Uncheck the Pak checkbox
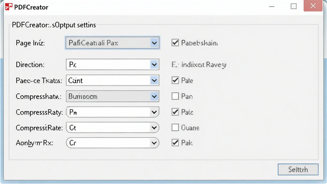The image size is (327, 184). pos(175,143)
